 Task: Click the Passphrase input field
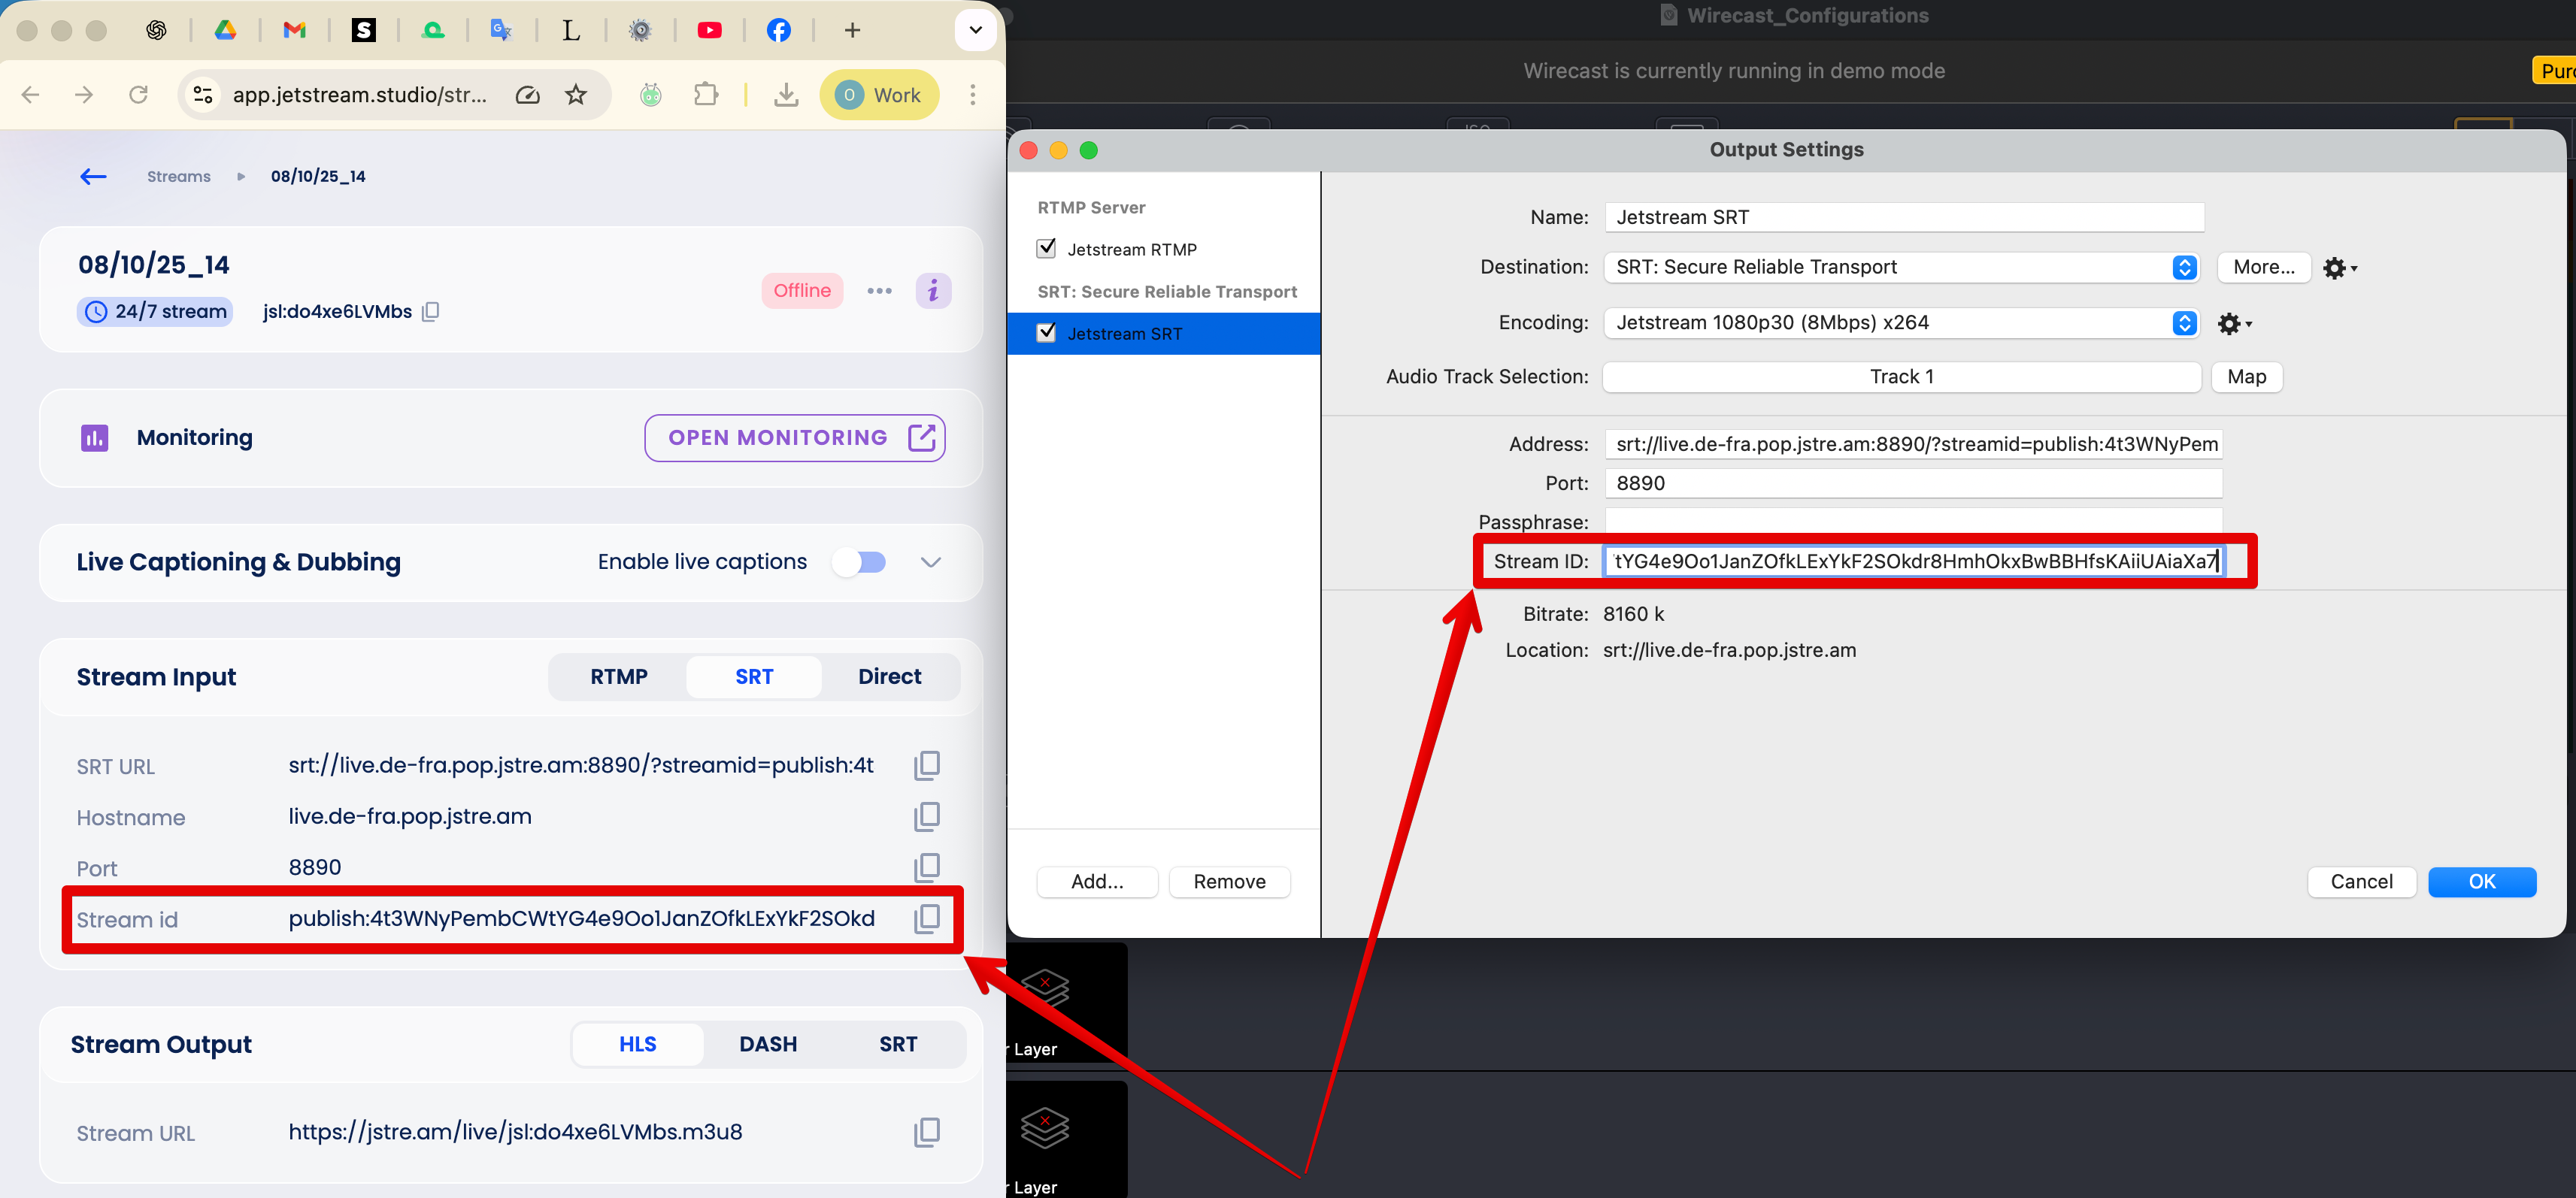point(1913,522)
